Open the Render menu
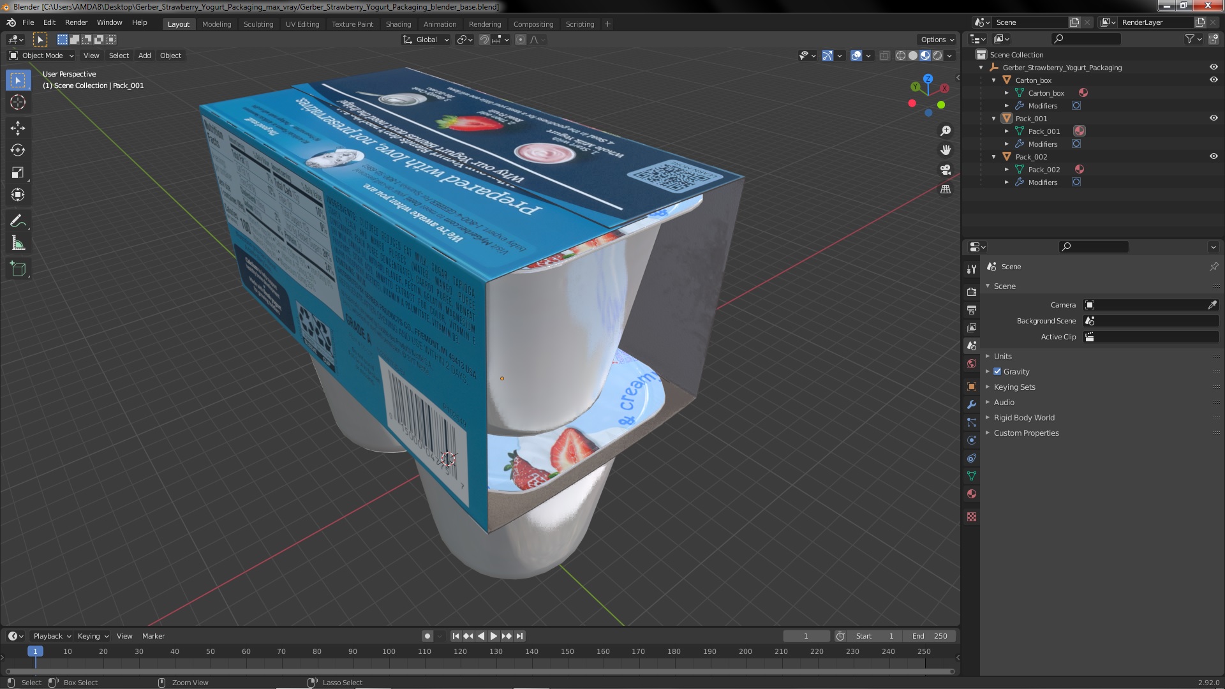The height and width of the screenshot is (689, 1225). [x=76, y=22]
